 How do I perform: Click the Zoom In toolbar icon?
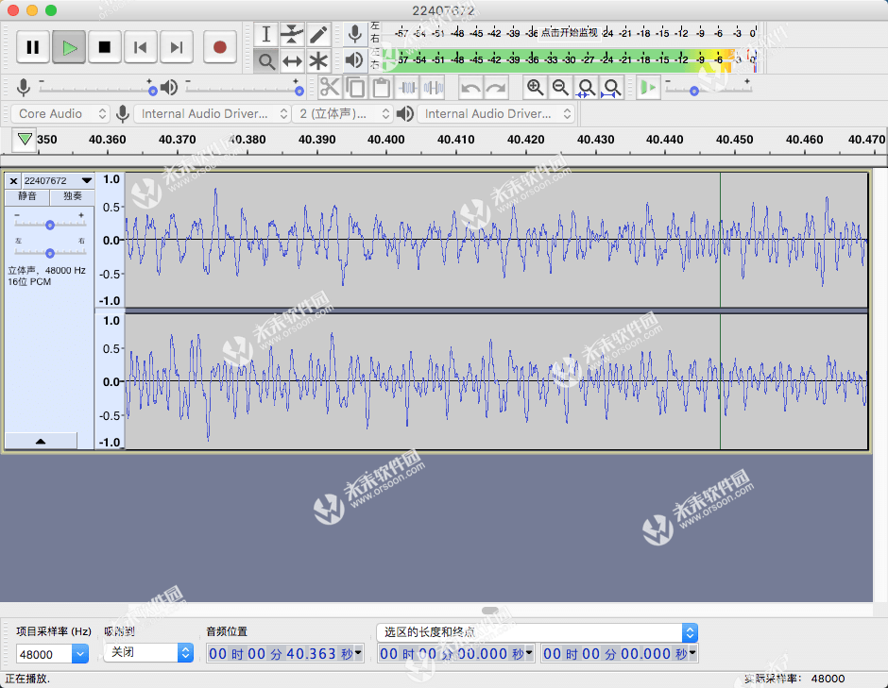(536, 87)
